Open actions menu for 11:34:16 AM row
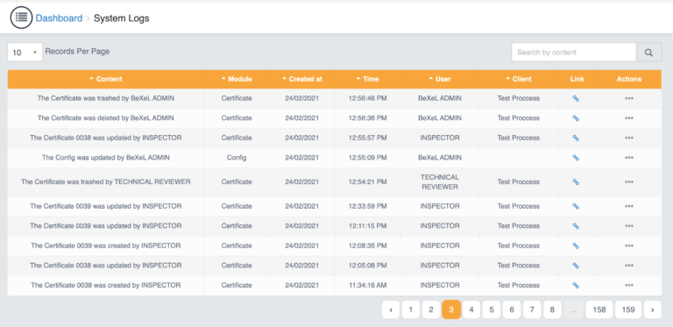673x327 pixels. pyautogui.click(x=629, y=286)
